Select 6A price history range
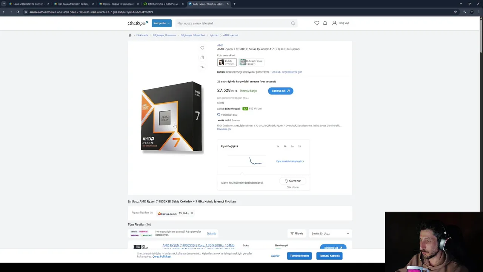 (x=285, y=147)
